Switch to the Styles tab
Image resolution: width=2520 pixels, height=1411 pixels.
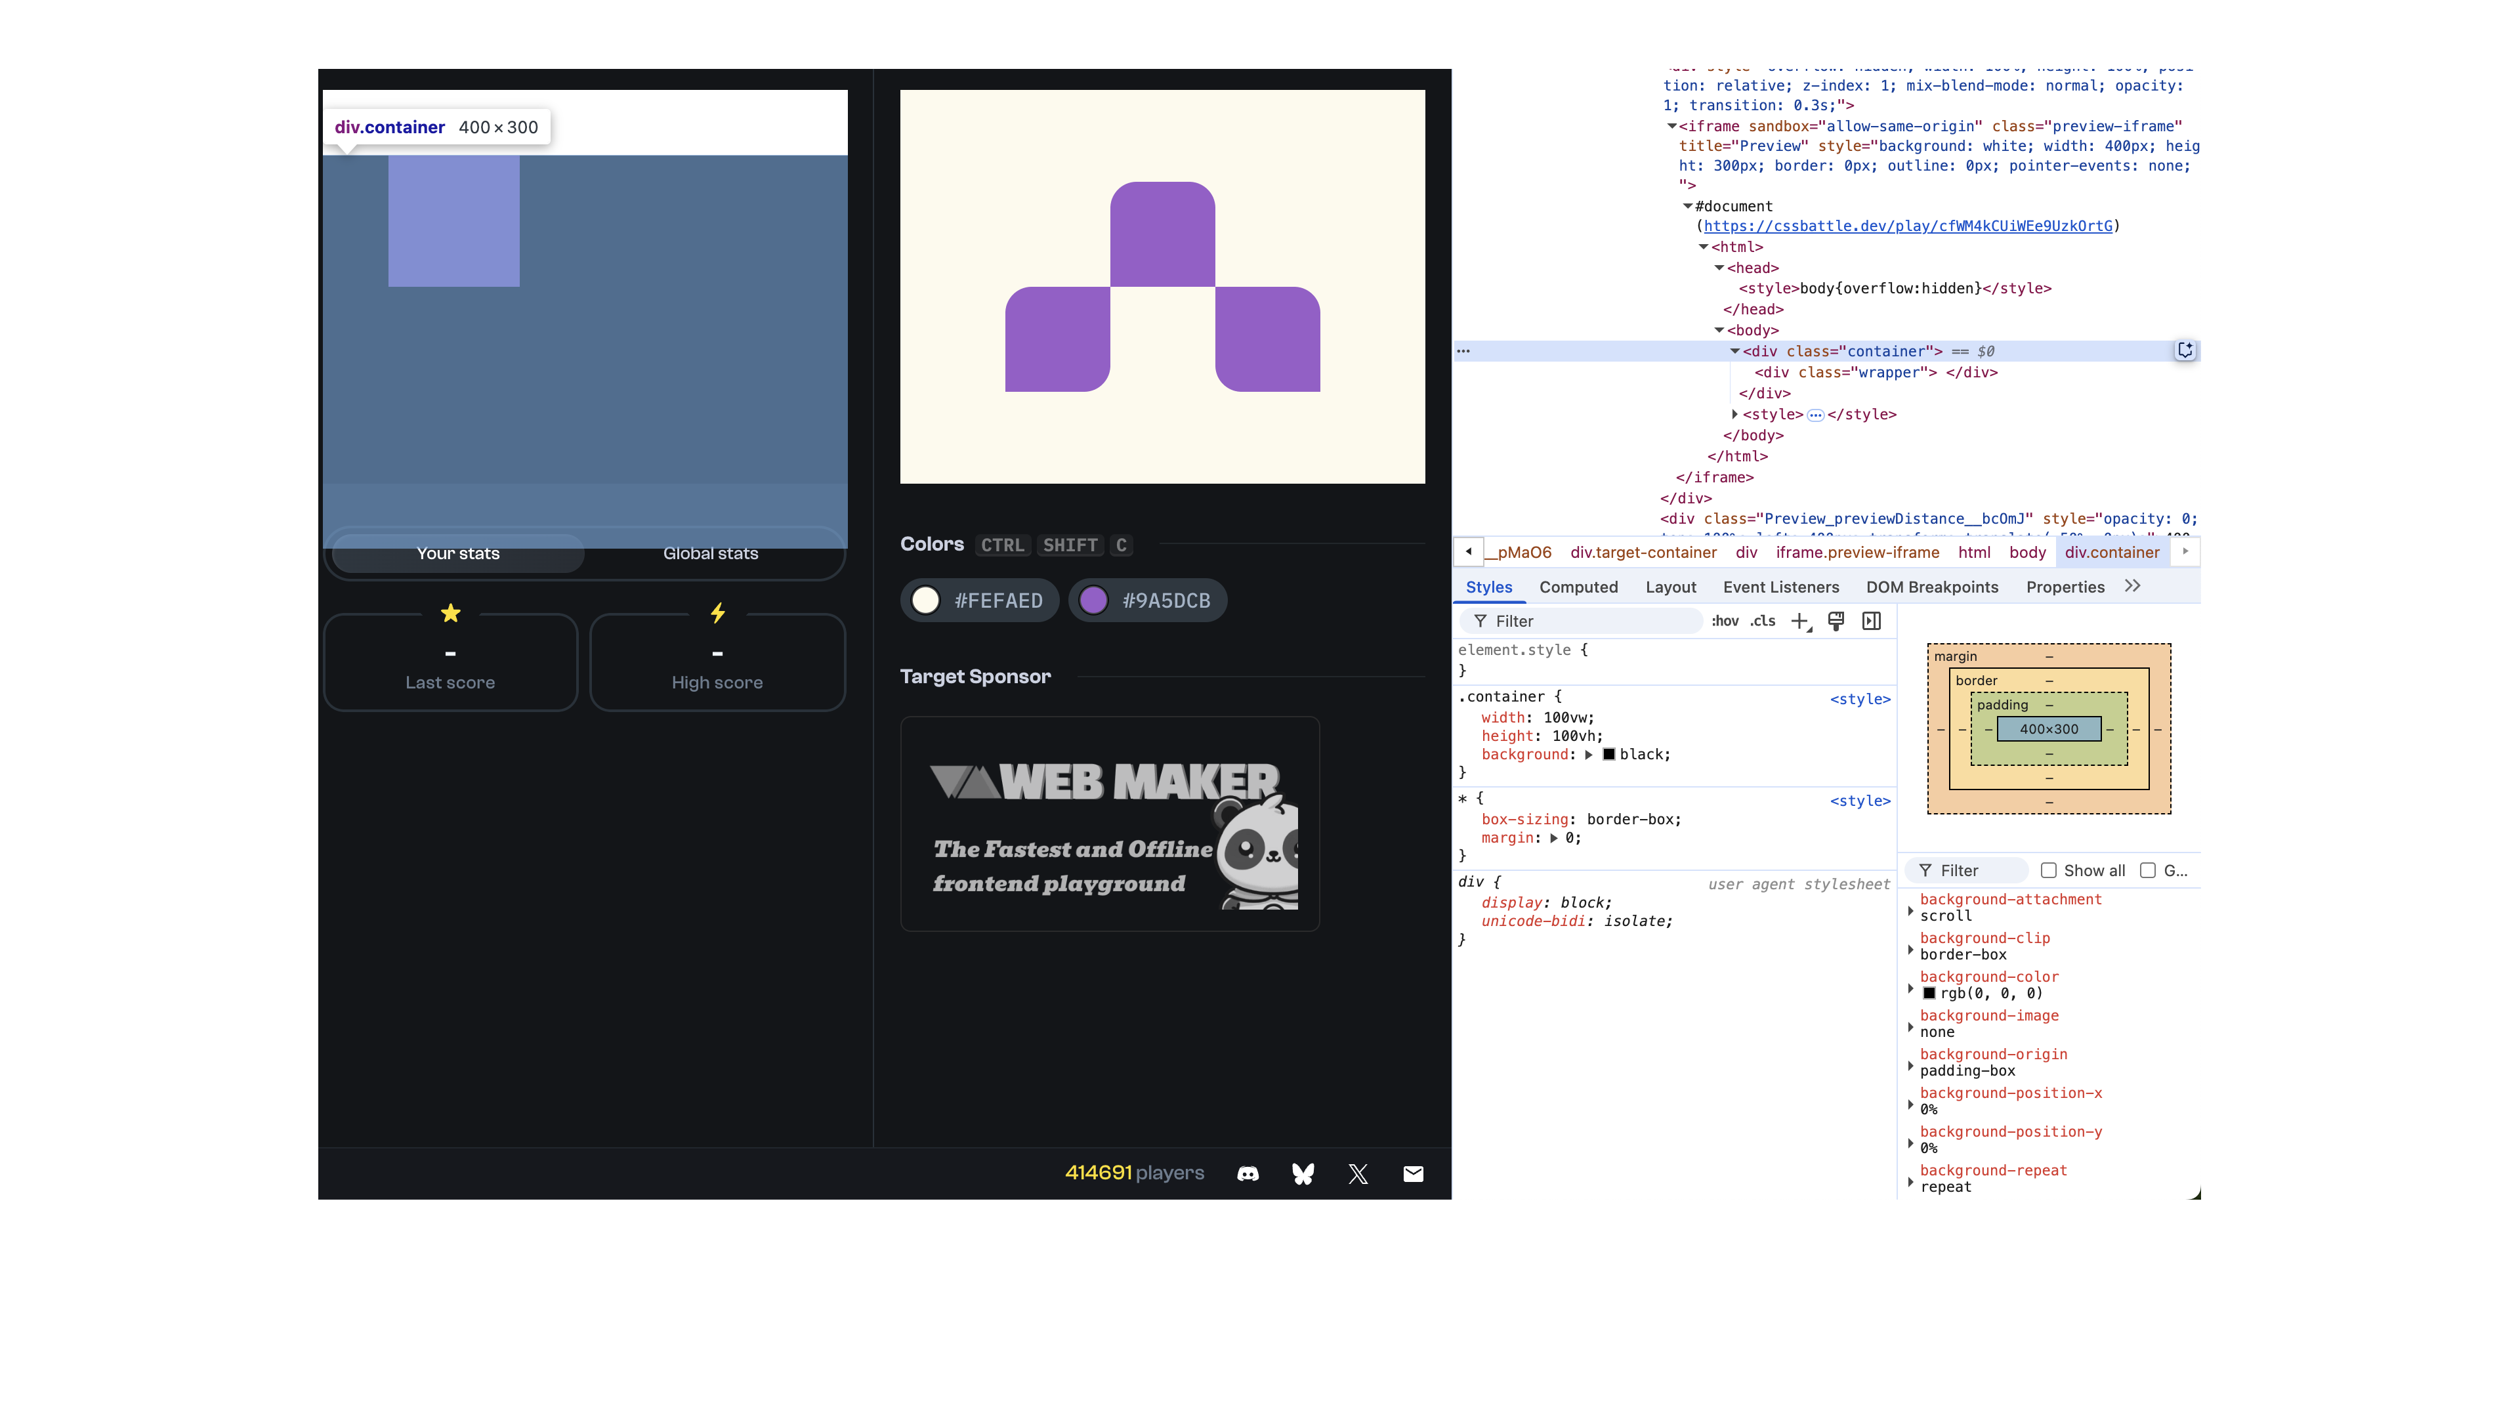[1489, 587]
